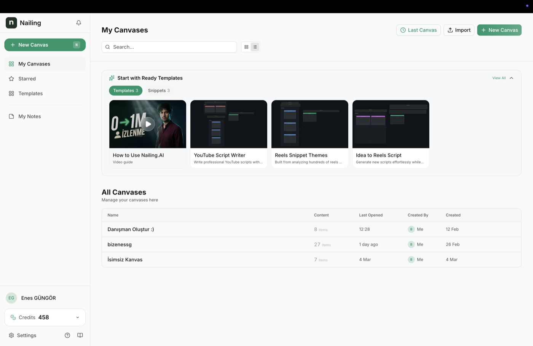Switch to list view layout
533x346 pixels.
pyautogui.click(x=255, y=47)
